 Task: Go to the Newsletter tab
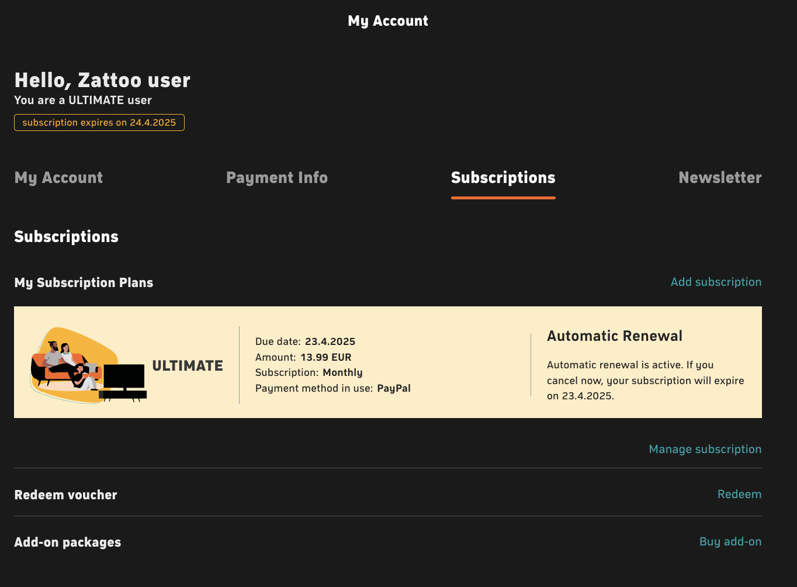click(720, 178)
